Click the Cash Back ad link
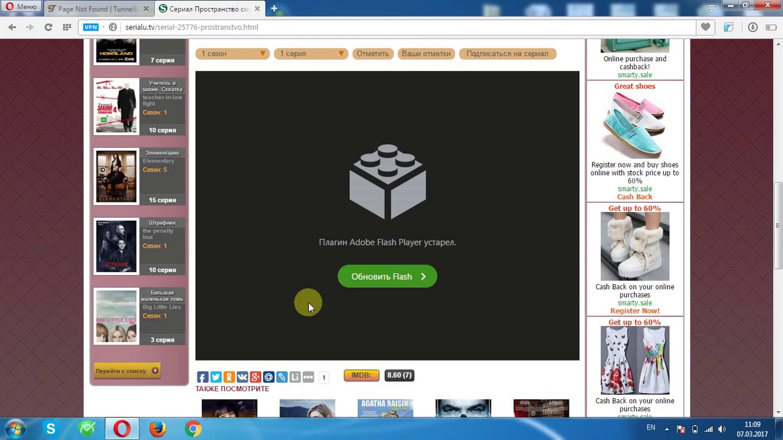The height and width of the screenshot is (440, 783). pos(635,197)
